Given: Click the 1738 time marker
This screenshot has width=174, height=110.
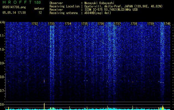Looking at the screenshot, I should [x=134, y=24].
